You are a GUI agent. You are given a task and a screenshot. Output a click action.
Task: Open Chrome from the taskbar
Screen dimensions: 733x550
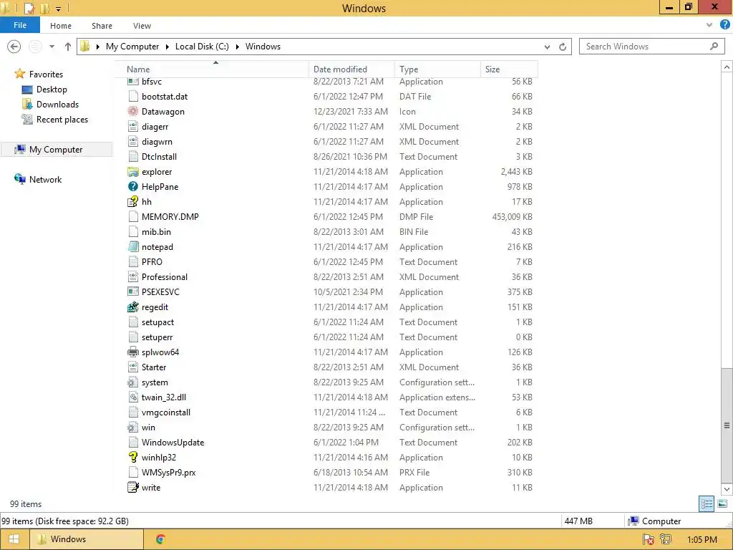[x=160, y=539]
